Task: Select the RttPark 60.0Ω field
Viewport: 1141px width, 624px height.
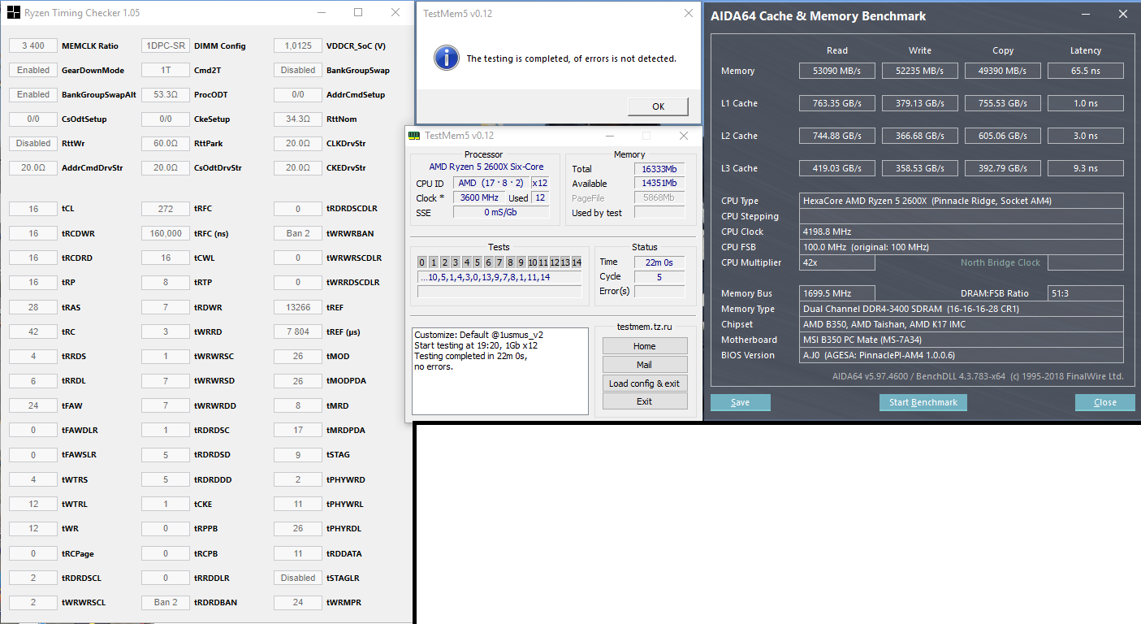Action: pos(166,143)
